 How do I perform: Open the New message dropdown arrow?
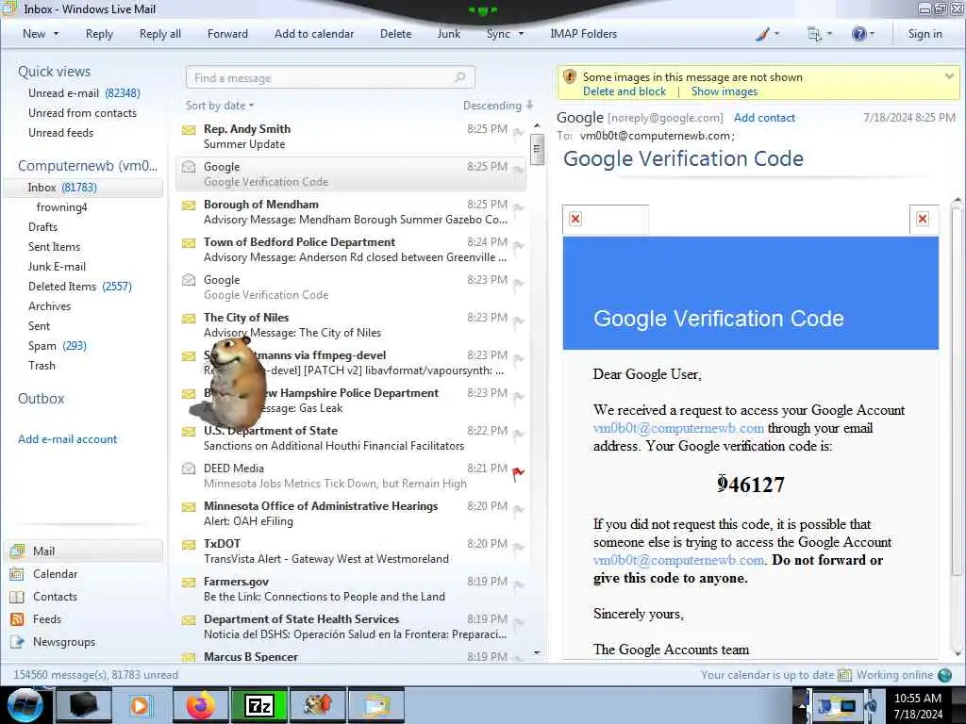[x=56, y=34]
